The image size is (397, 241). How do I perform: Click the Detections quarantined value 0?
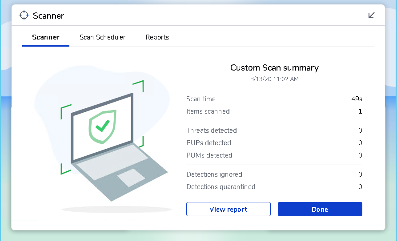[360, 186]
